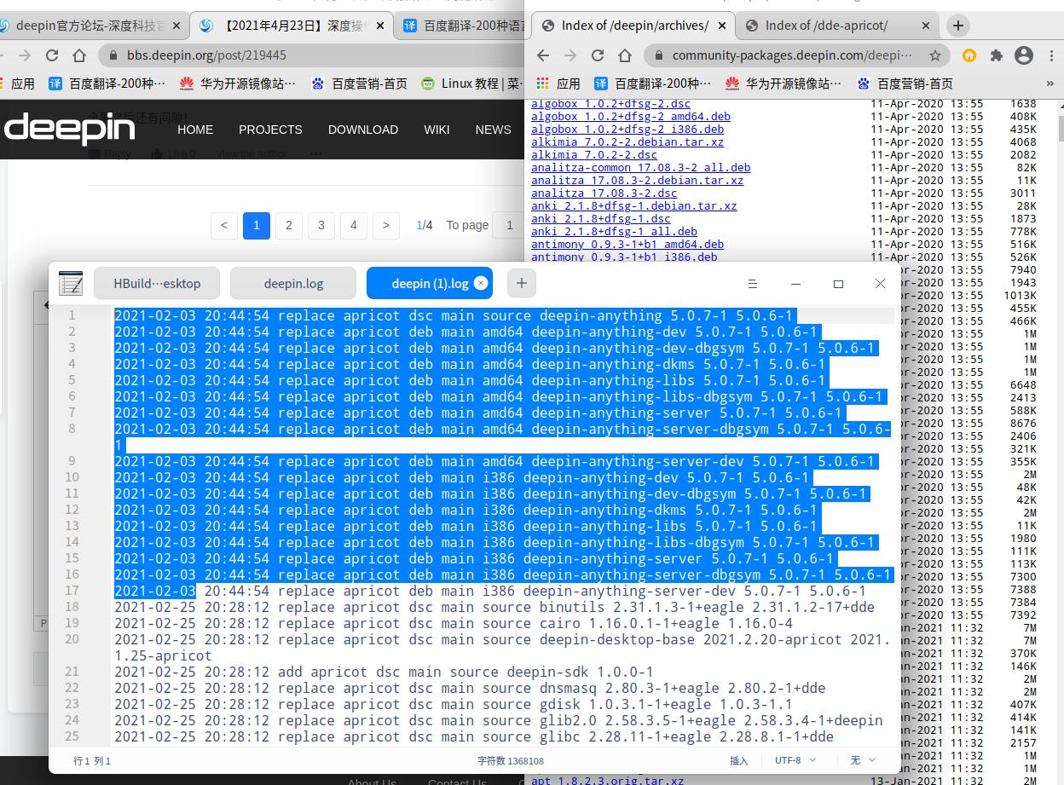Click home icon in right browser

tap(625, 55)
